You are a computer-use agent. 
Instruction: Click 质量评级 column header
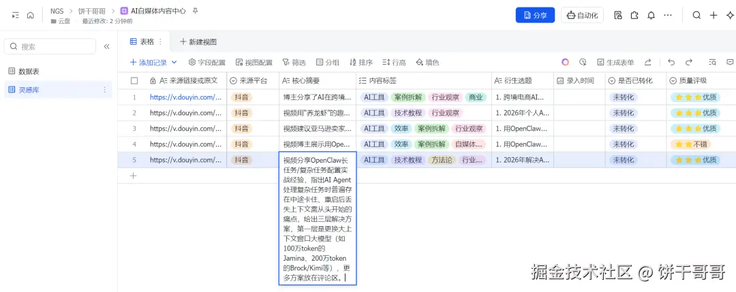pyautogui.click(x=701, y=80)
